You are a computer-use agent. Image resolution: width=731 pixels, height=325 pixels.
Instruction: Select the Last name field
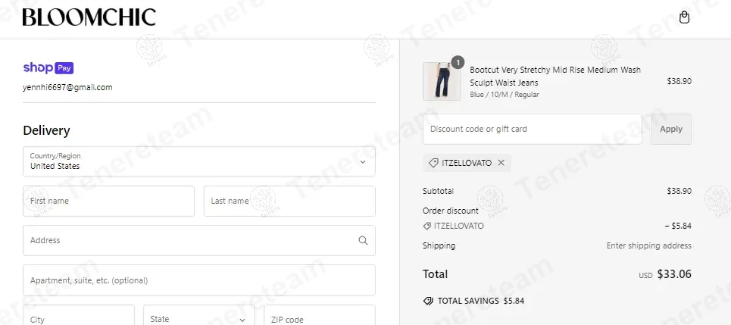pyautogui.click(x=289, y=201)
